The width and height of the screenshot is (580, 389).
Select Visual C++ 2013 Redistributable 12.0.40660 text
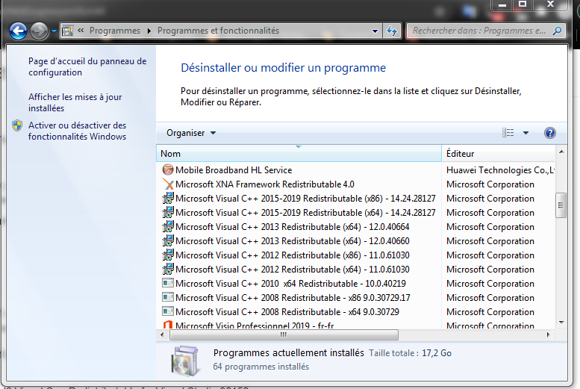pos(292,241)
